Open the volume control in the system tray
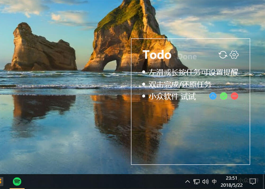Screen dimensions: 265x189 point(205,182)
